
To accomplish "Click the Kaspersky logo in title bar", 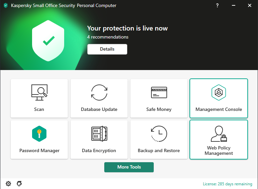I will [x=5, y=6].
